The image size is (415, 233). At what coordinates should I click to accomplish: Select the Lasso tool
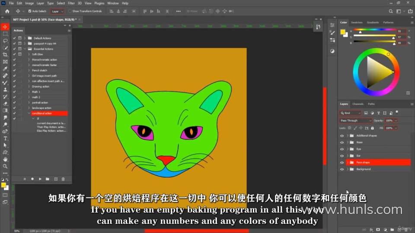point(5,41)
